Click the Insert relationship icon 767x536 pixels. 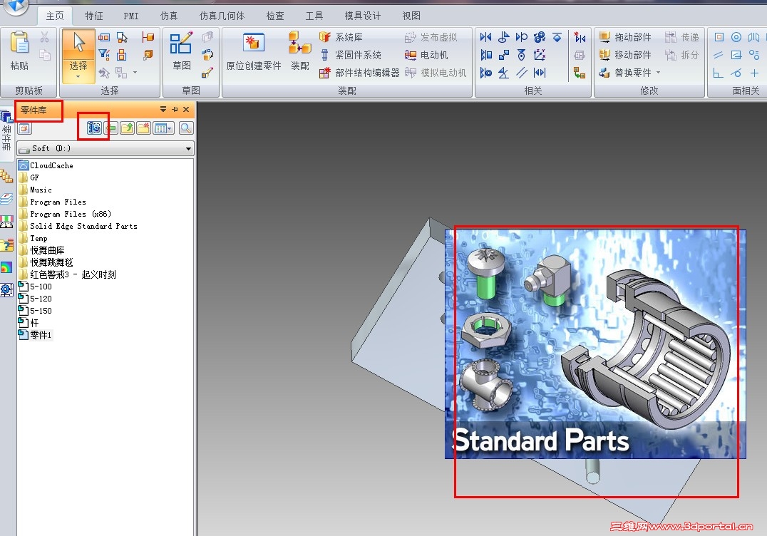504,37
